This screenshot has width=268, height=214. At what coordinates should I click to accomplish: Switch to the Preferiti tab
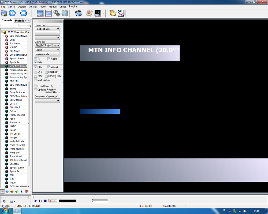(x=19, y=21)
